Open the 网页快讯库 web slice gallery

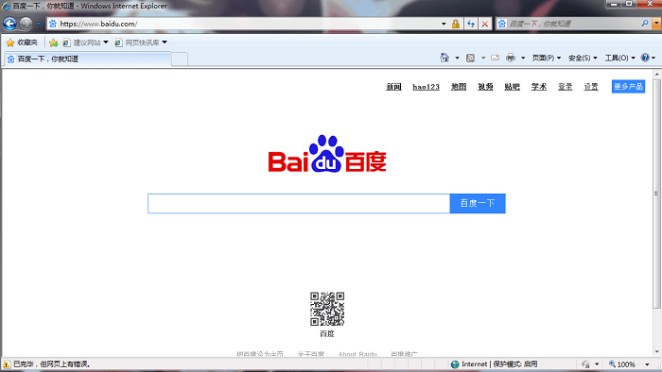(141, 42)
